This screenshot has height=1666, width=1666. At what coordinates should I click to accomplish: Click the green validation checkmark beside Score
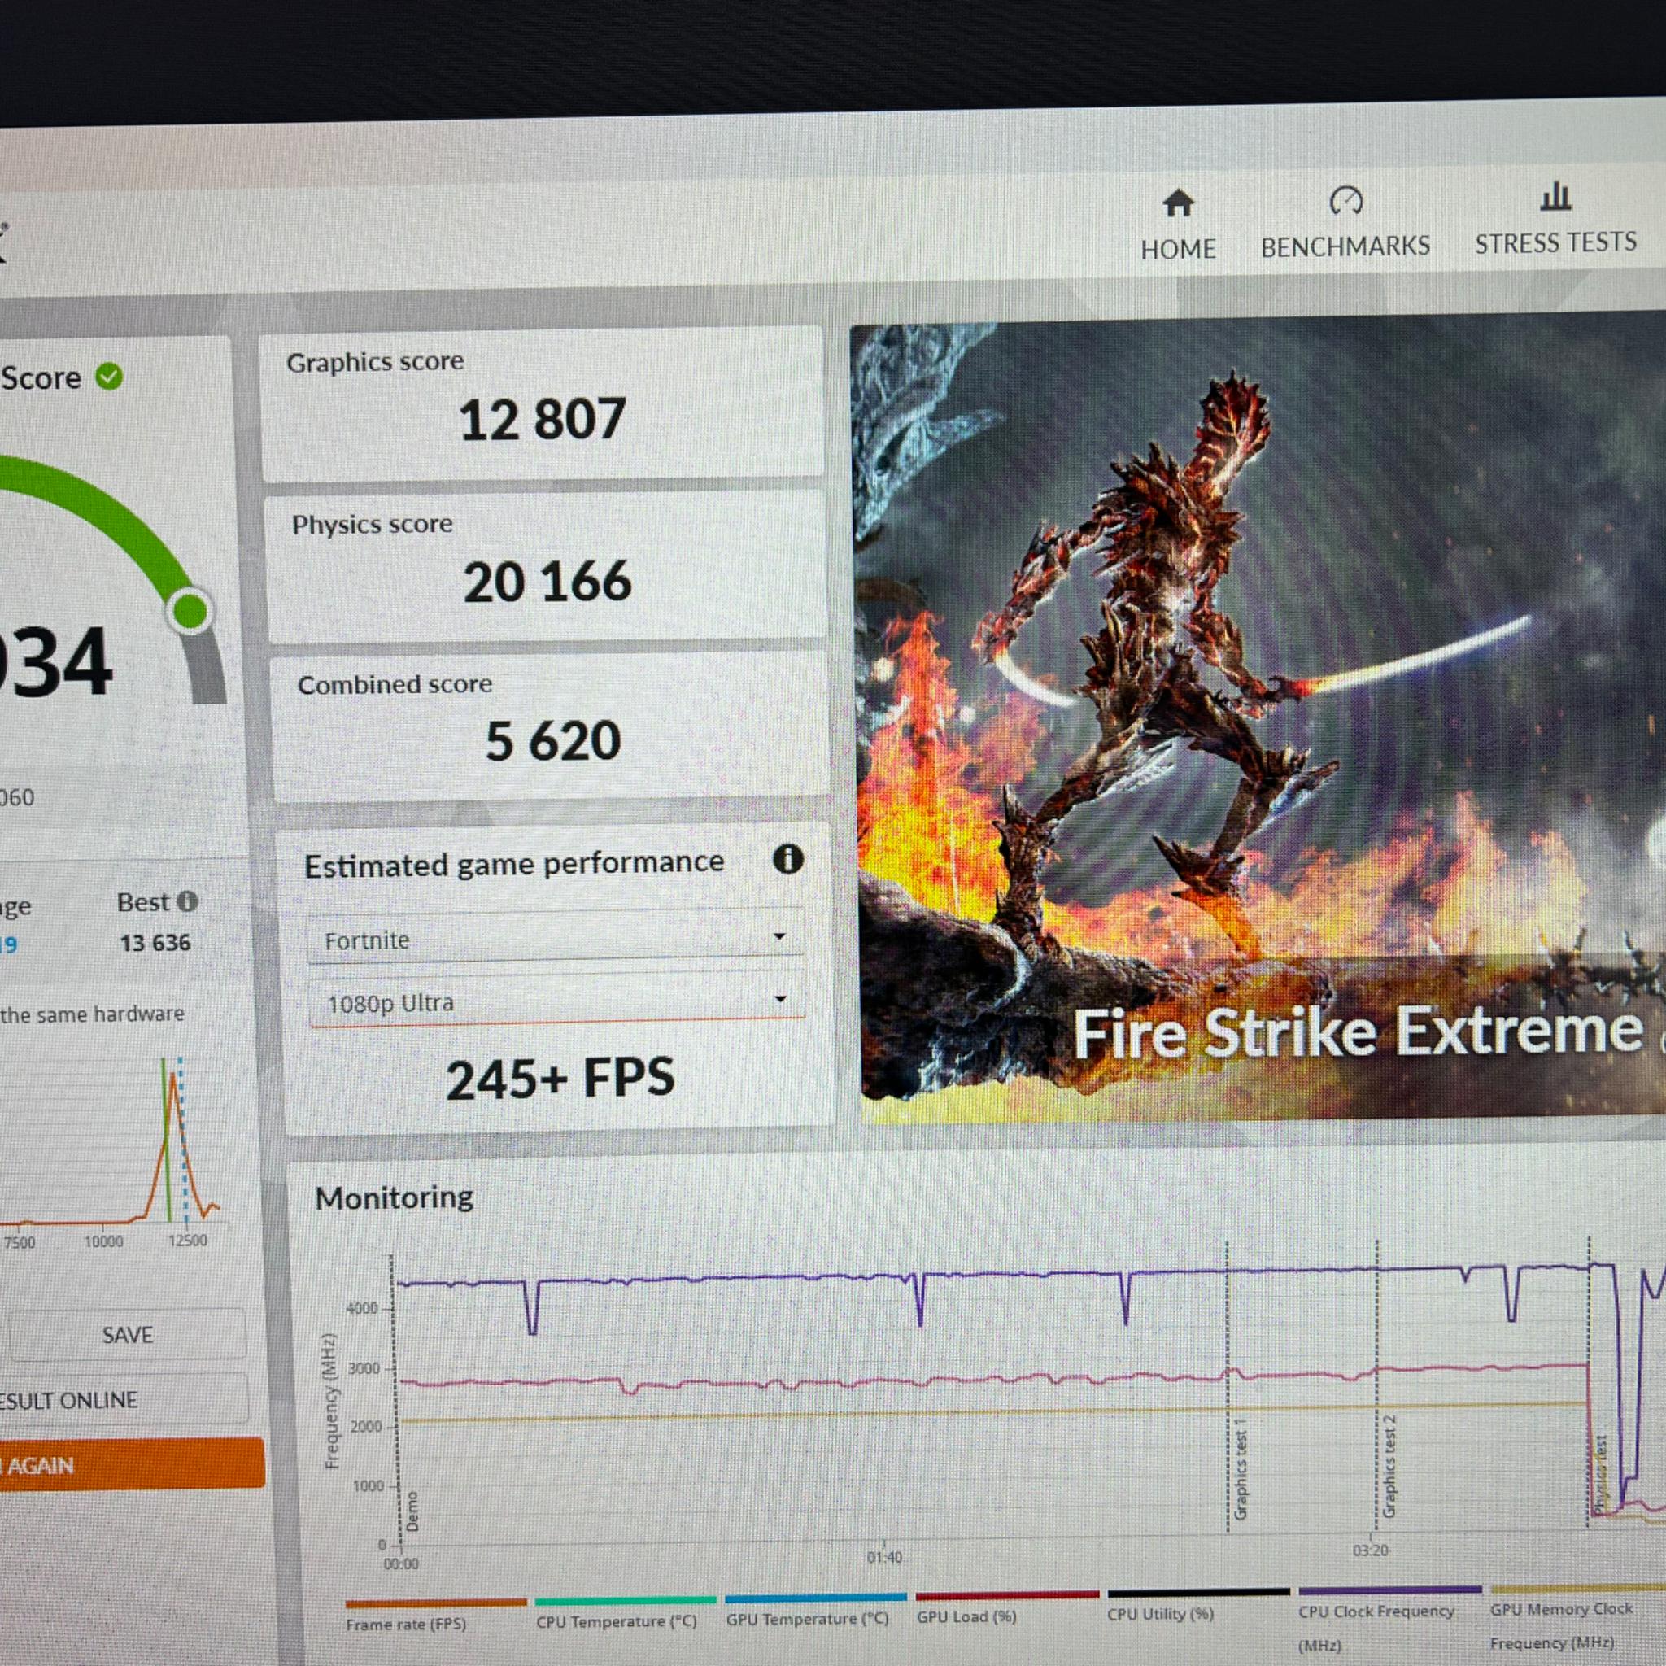[x=109, y=377]
